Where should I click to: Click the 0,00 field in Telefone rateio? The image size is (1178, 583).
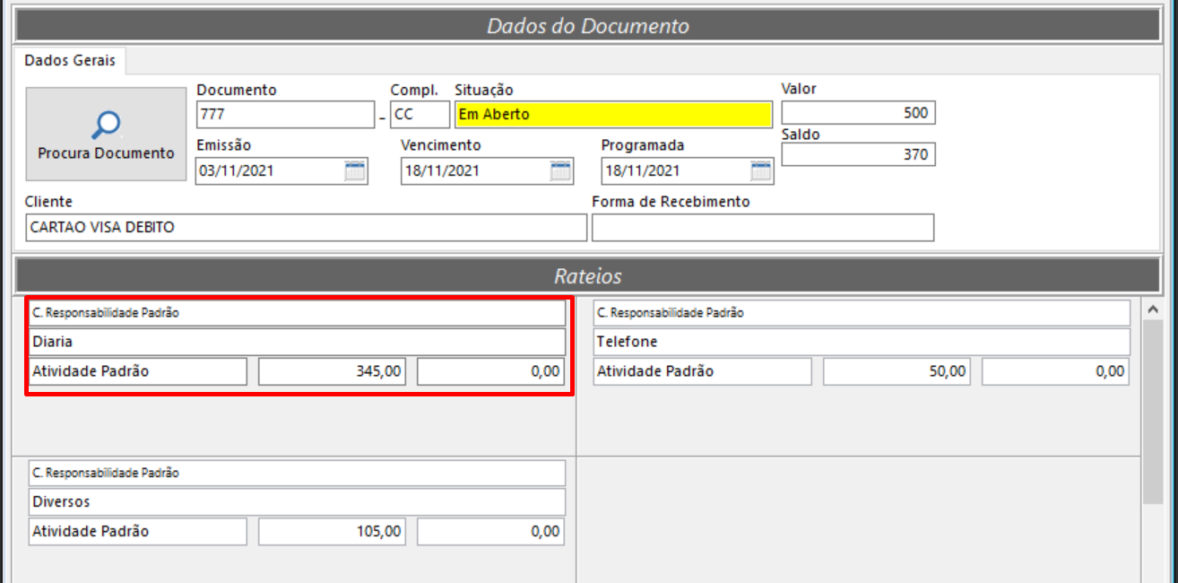coord(1055,371)
